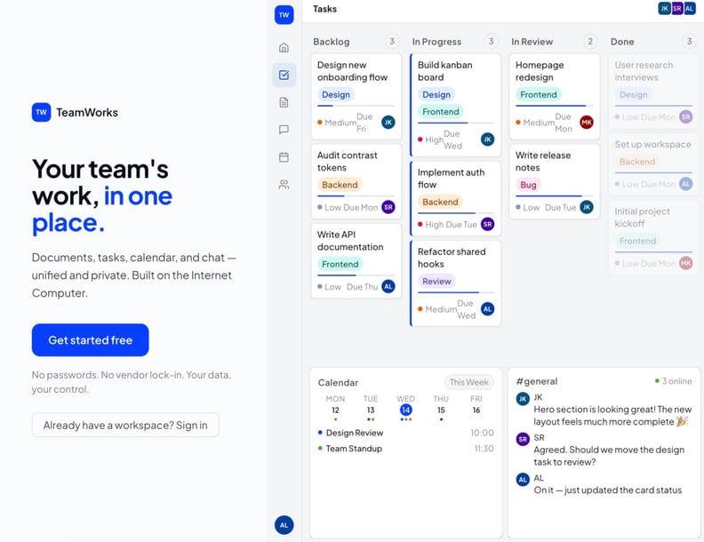Click AL avatar on Refactor shared hooks card
This screenshot has height=542, width=704.
tap(488, 308)
